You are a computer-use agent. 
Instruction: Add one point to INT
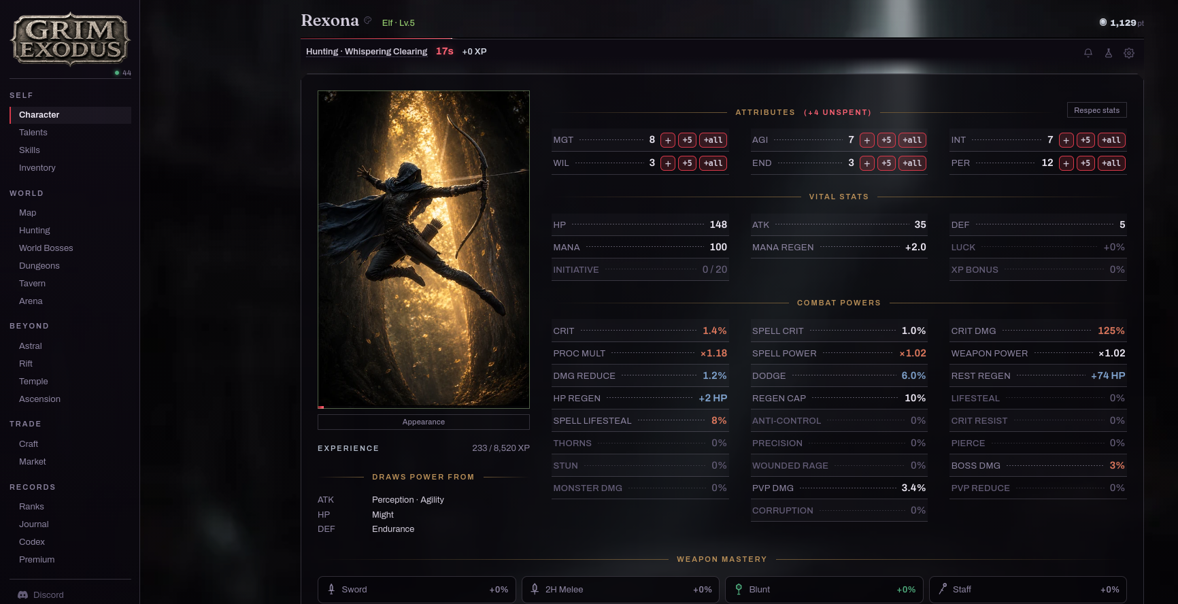pyautogui.click(x=1066, y=140)
